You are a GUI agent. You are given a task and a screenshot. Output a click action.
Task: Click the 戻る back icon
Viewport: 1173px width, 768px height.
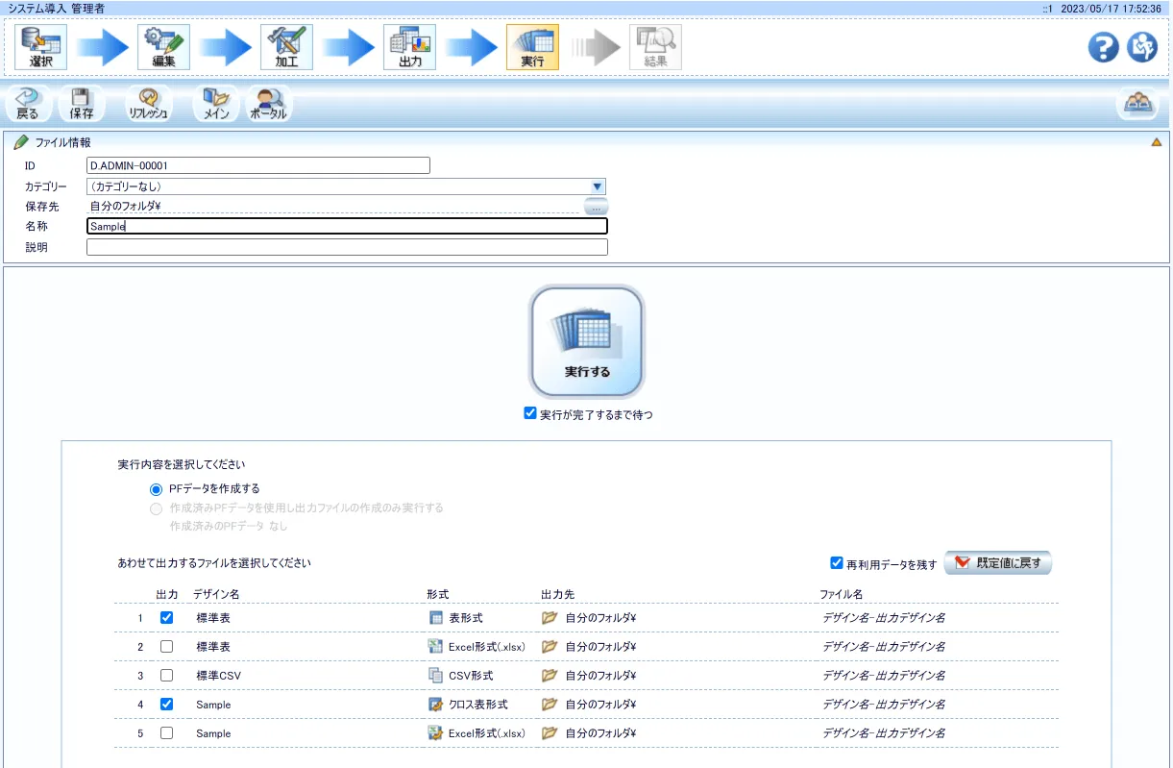[x=28, y=104]
